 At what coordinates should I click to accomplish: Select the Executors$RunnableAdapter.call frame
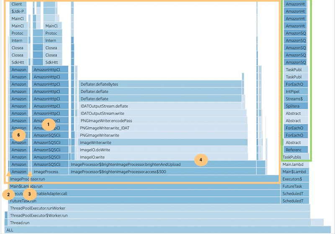[144, 194]
